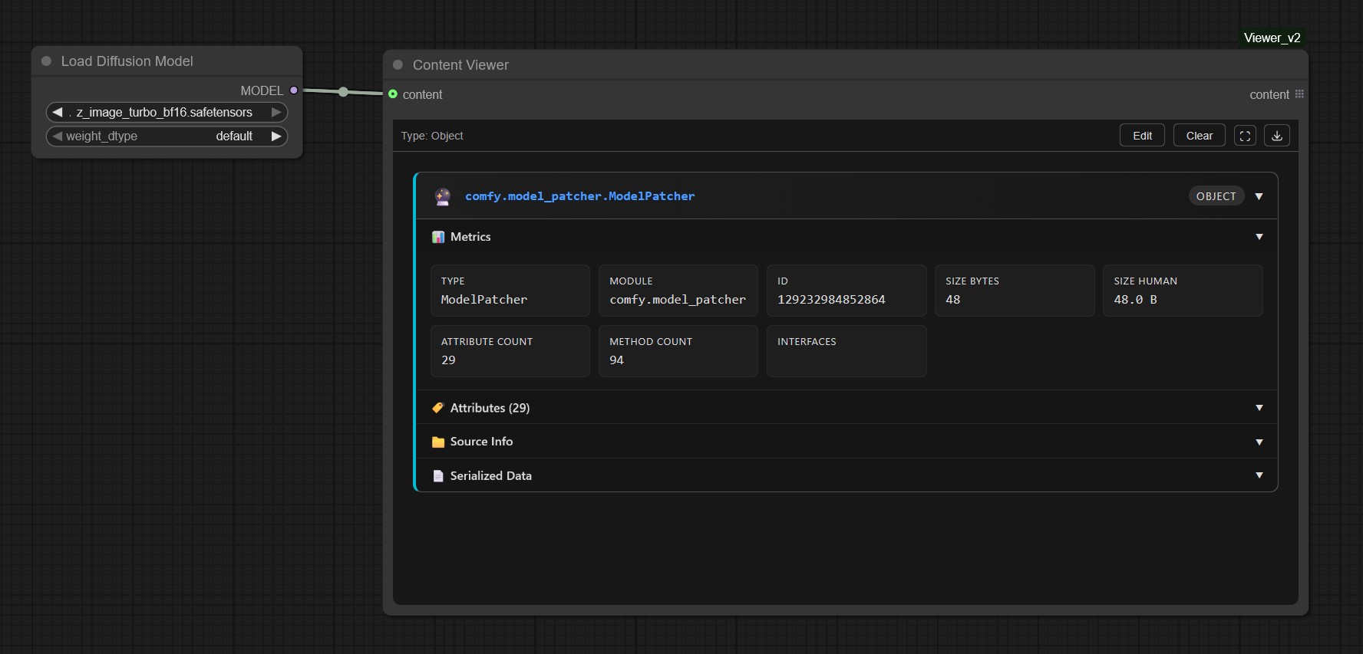Click the OBJECT badge
This screenshot has height=654, width=1363.
1216,196
